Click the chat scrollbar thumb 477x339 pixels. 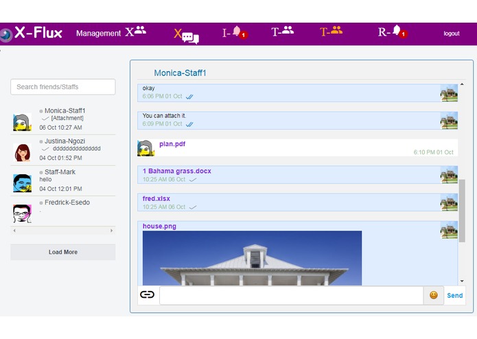pyautogui.click(x=462, y=211)
